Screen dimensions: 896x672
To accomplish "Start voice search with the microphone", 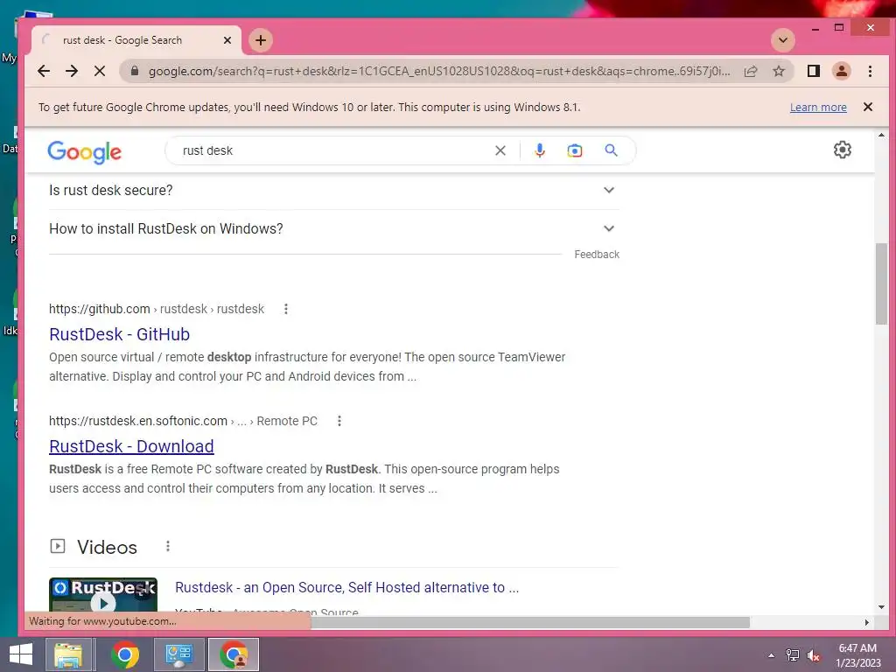I will [539, 150].
